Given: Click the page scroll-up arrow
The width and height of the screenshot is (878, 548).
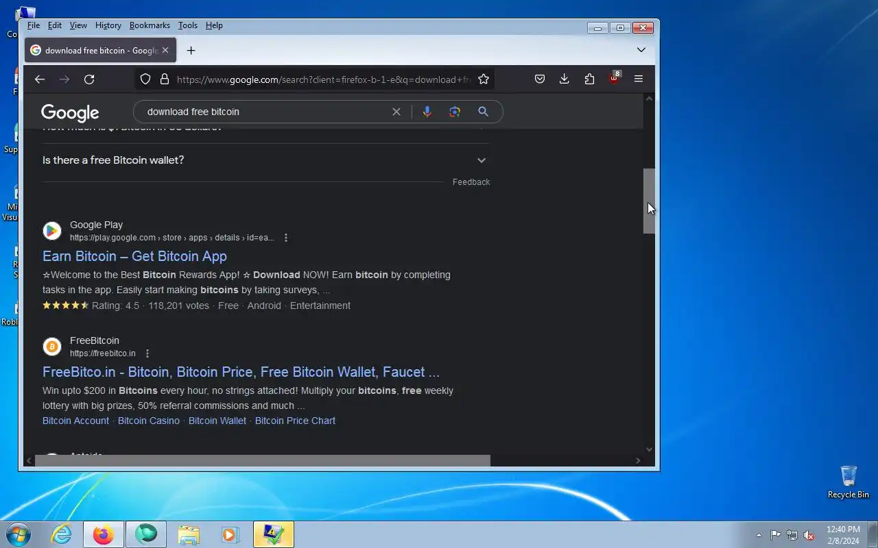Looking at the screenshot, I should click(x=649, y=99).
